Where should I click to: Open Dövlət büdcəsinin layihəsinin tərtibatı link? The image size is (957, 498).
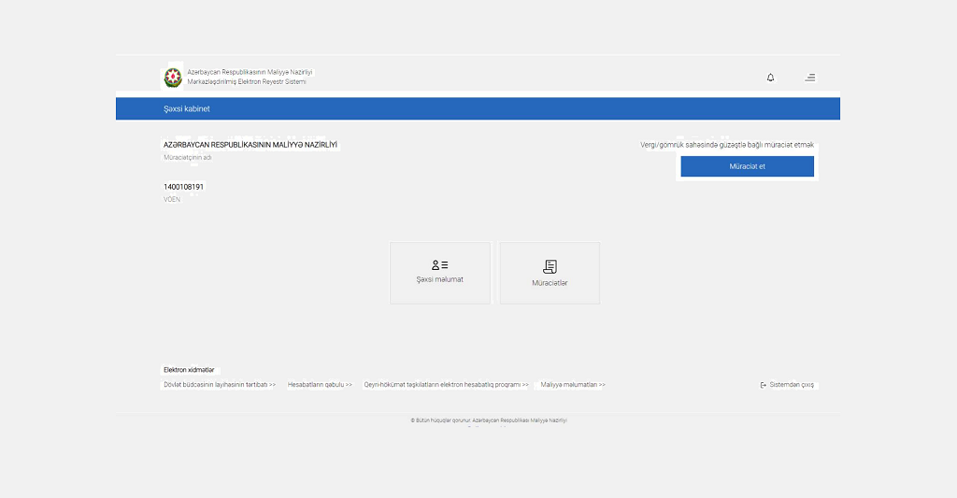pyautogui.click(x=220, y=385)
